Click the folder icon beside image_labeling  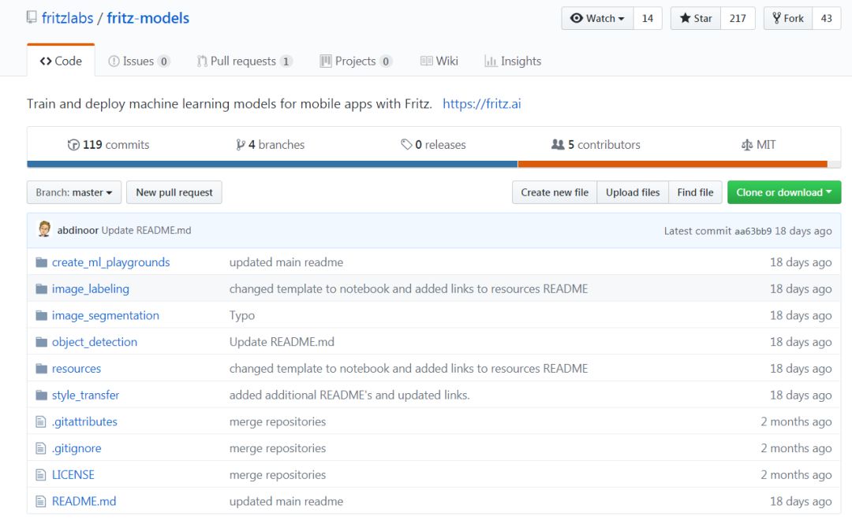(x=42, y=289)
